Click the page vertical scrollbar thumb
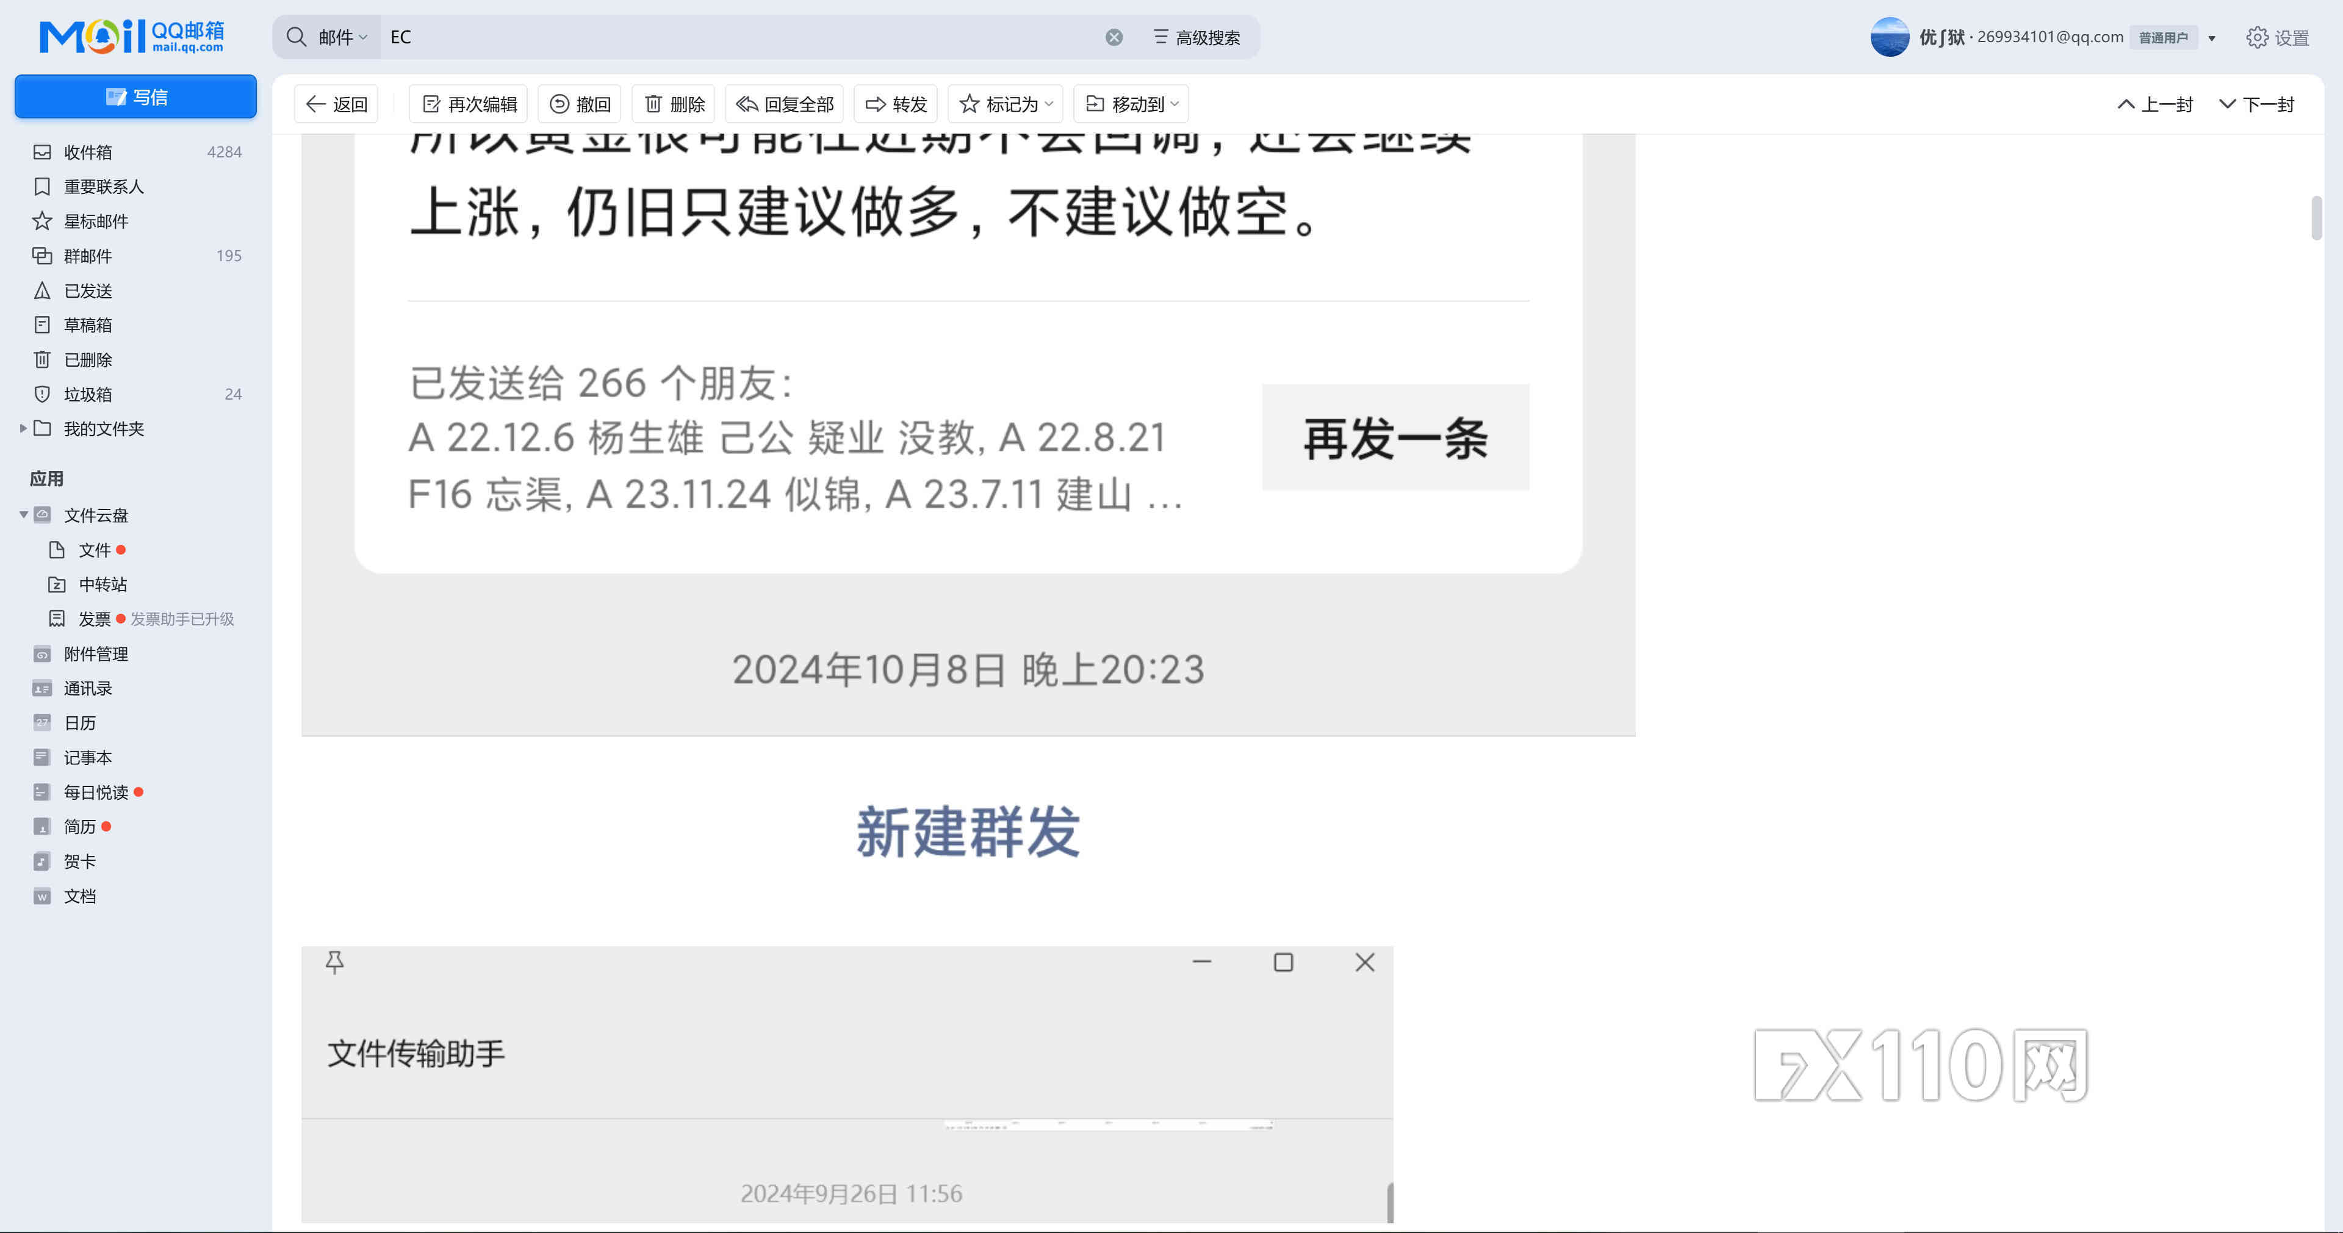 (2316, 218)
